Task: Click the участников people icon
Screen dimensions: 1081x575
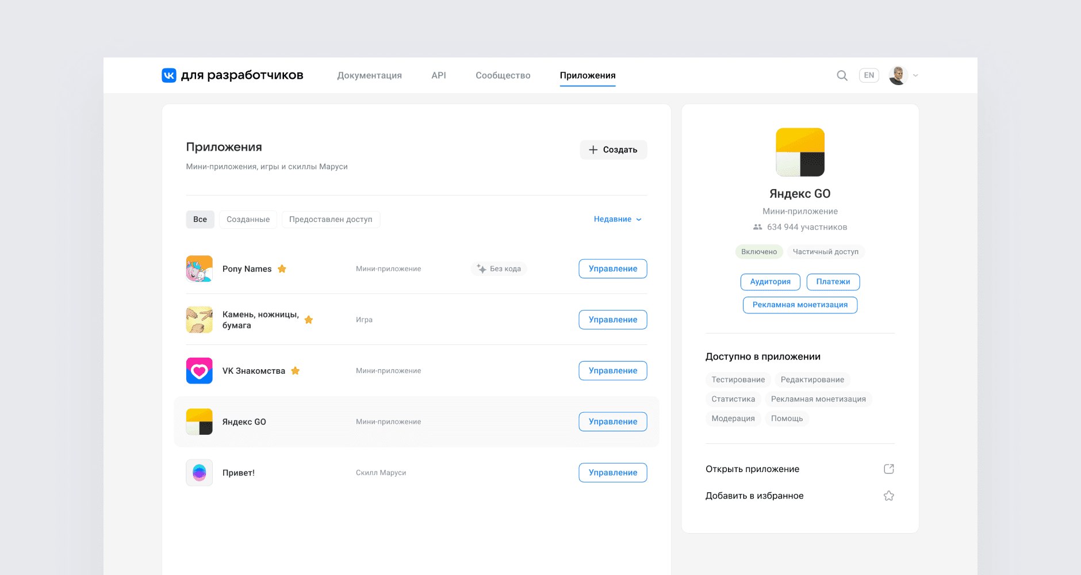Action: [758, 227]
